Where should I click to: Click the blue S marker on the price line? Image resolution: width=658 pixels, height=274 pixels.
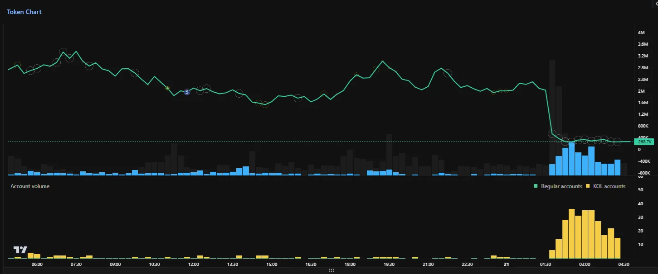[x=187, y=92]
